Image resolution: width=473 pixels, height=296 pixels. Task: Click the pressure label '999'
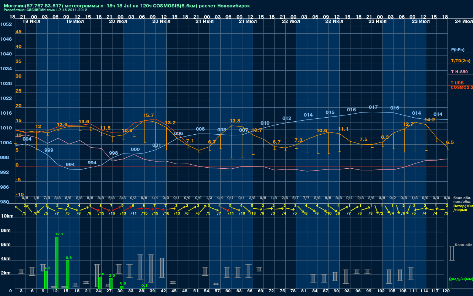[49, 150]
